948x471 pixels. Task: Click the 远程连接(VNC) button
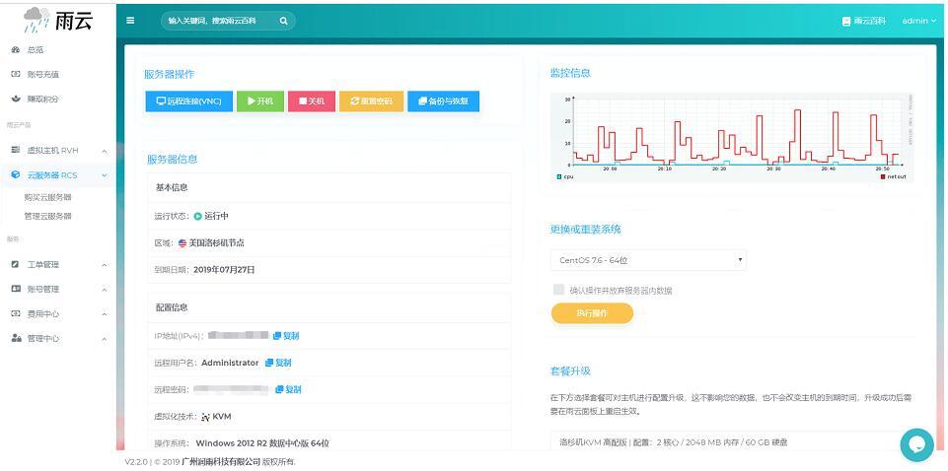coord(188,101)
